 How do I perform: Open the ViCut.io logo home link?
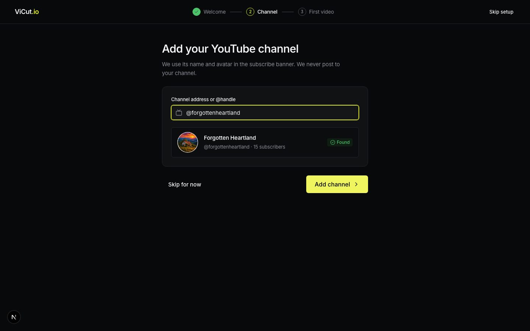coord(27,12)
